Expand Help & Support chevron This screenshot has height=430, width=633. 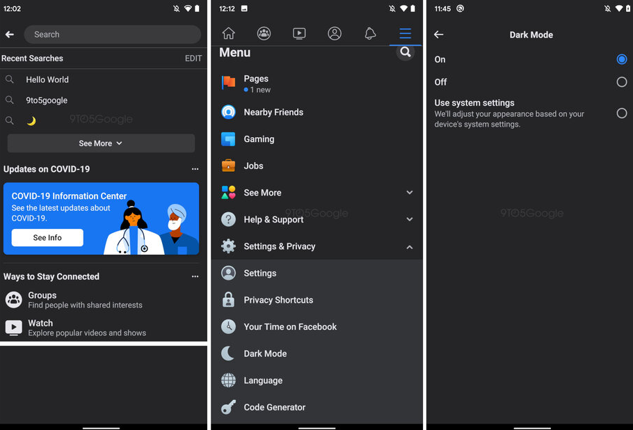[x=409, y=219]
